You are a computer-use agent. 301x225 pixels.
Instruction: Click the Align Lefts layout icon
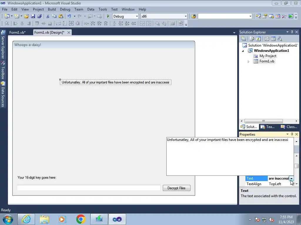[x=16, y=23]
